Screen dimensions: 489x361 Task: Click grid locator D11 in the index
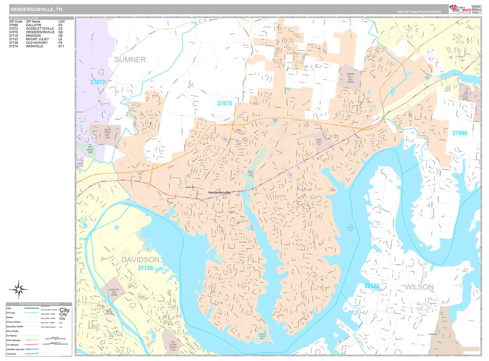[x=61, y=47]
